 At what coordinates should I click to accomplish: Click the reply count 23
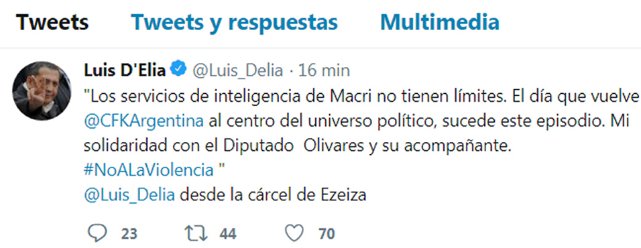[x=129, y=234]
